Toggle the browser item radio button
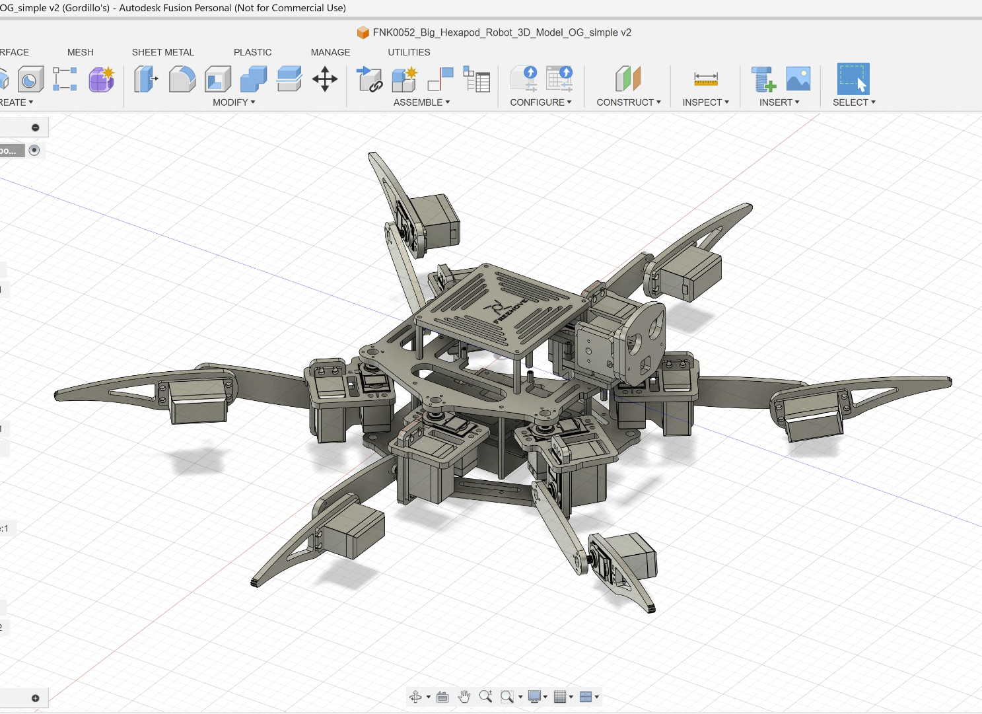The width and height of the screenshot is (982, 714). 34,151
